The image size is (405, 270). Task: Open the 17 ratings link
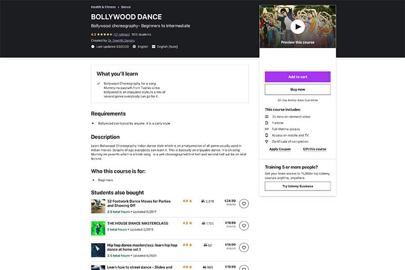click(121, 34)
